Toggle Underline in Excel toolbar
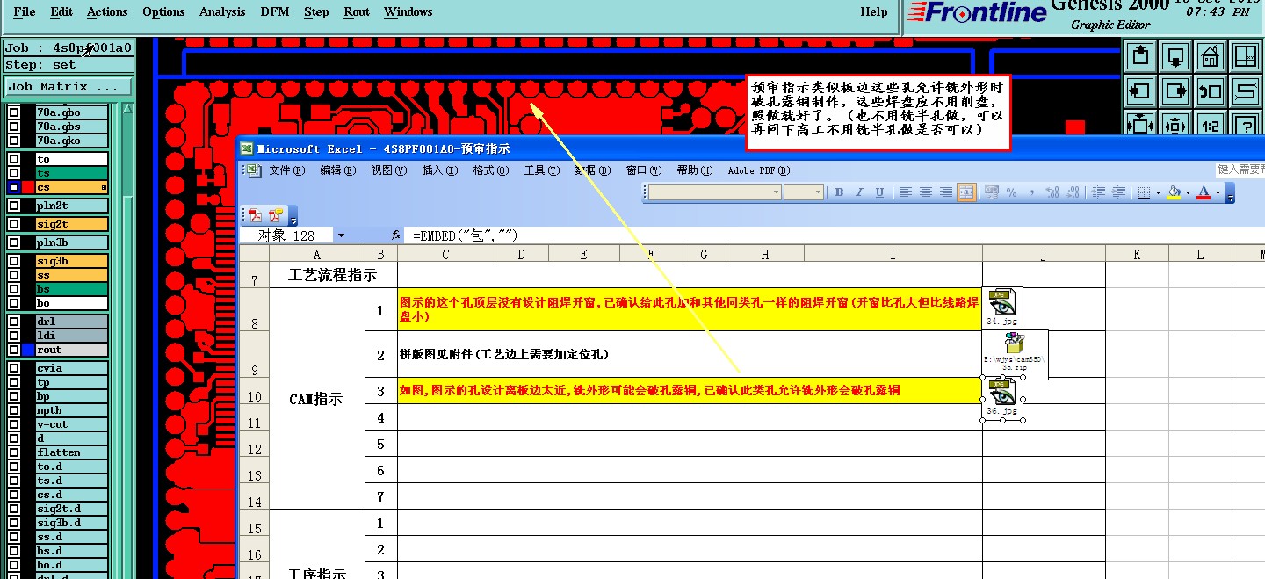Screen dimensions: 1265x579 [879, 192]
